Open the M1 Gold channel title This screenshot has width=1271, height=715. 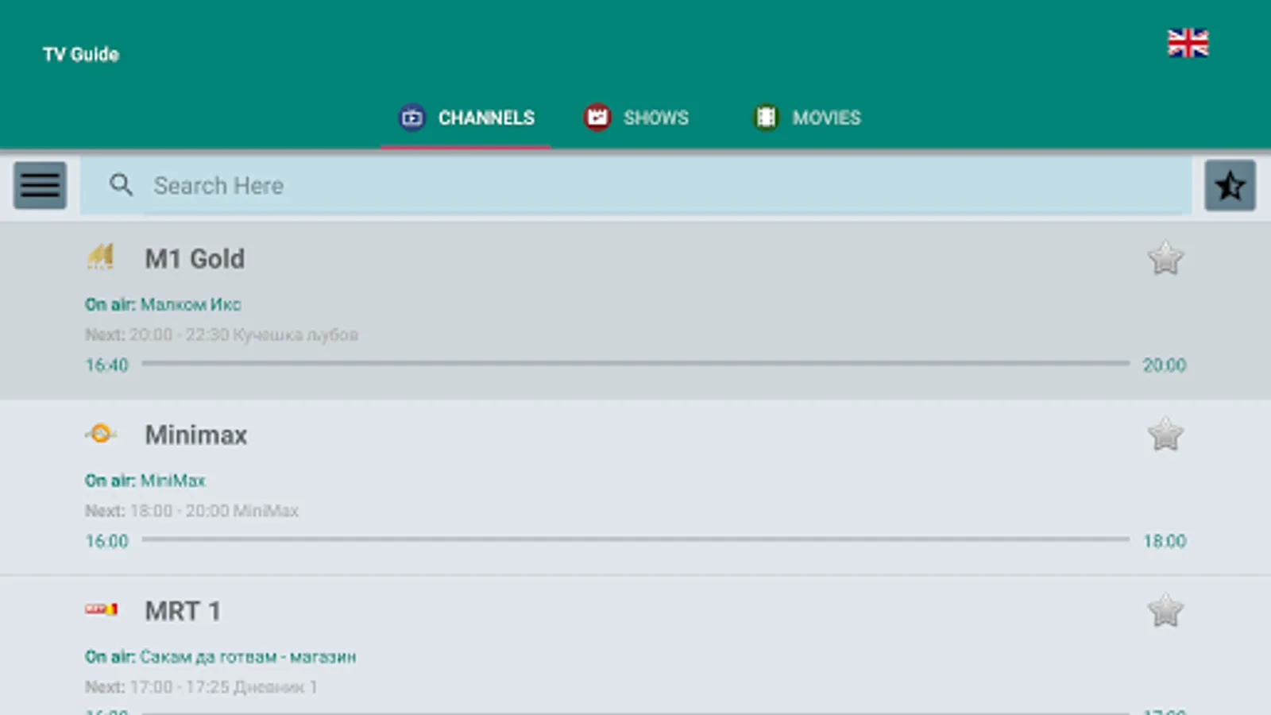pos(195,258)
